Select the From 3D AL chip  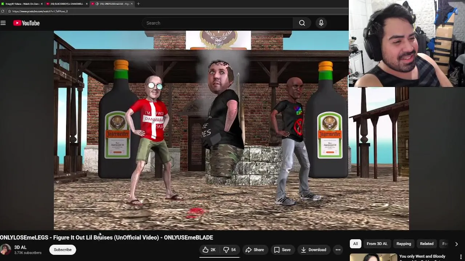(377, 244)
